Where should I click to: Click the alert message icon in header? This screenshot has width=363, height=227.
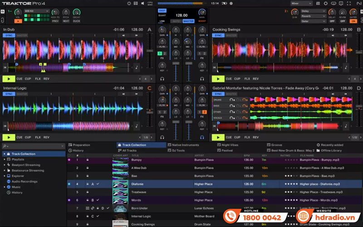point(341,4)
